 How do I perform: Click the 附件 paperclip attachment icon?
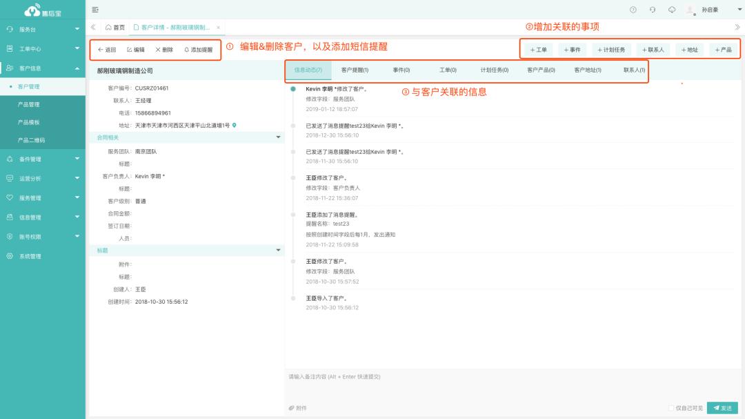(x=292, y=408)
